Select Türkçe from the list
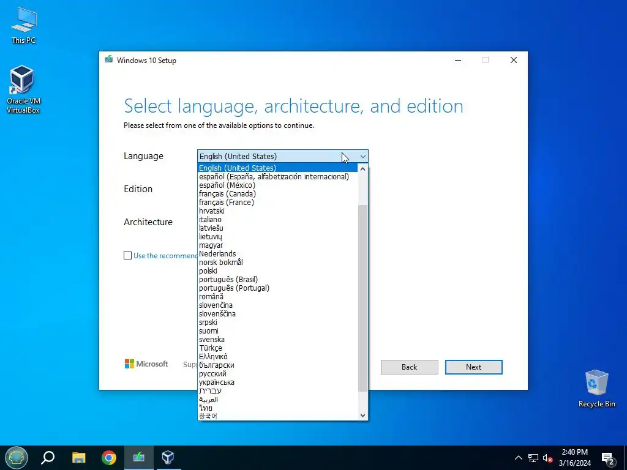Image resolution: width=627 pixels, height=470 pixels. [278, 348]
